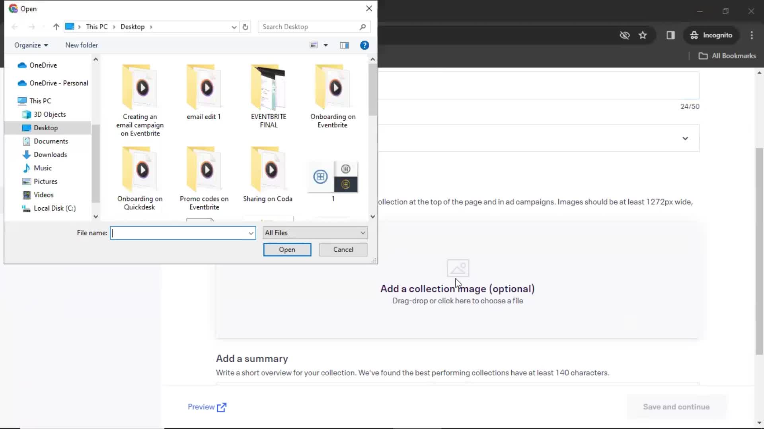Select the image file named 1
The image size is (764, 429).
tap(333, 181)
